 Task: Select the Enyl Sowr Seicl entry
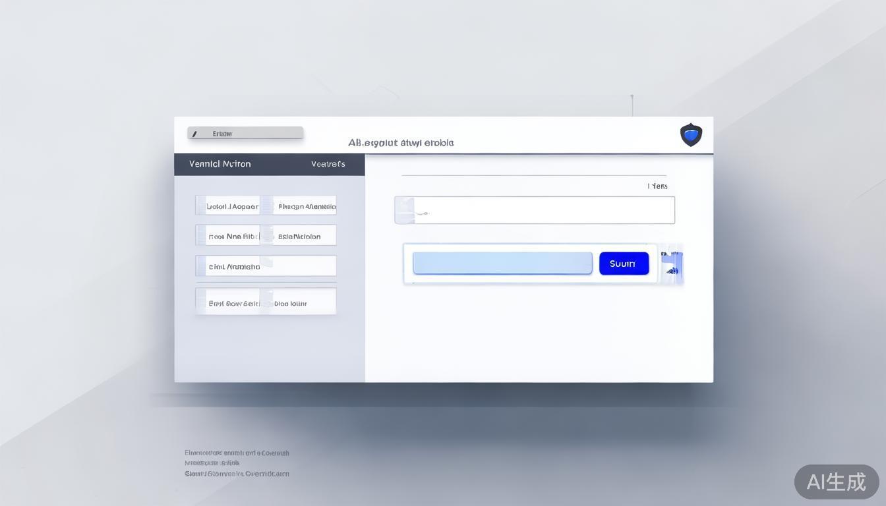(x=233, y=303)
